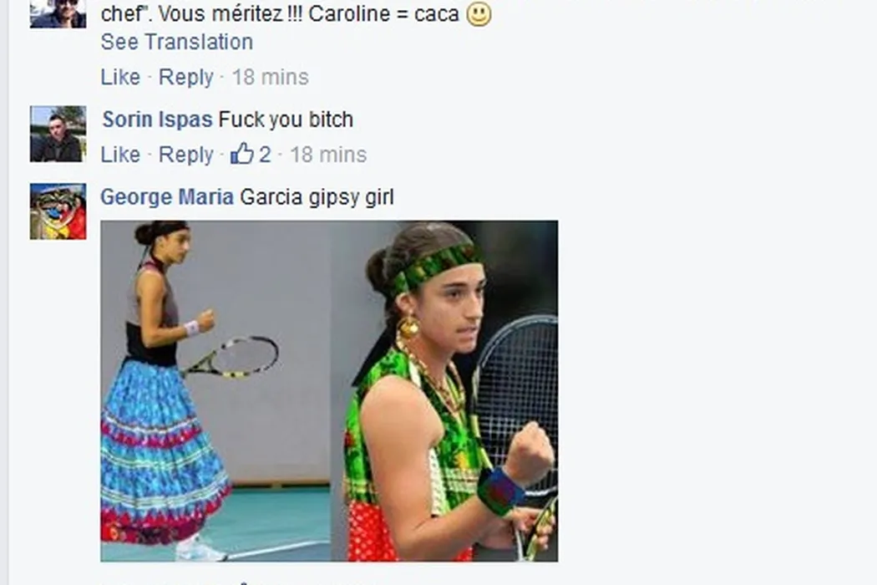The image size is (877, 585).
Task: Open the top commenter's avatar with sunglasses
Action: [x=58, y=13]
